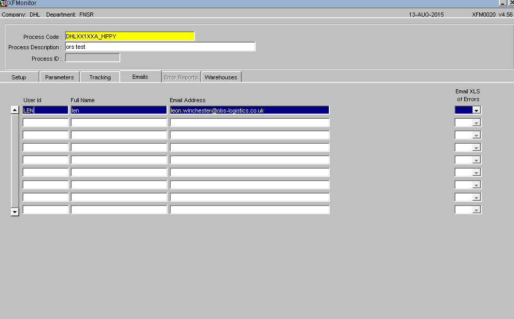Click the XFM0020 v4.56 version text

pos(492,15)
